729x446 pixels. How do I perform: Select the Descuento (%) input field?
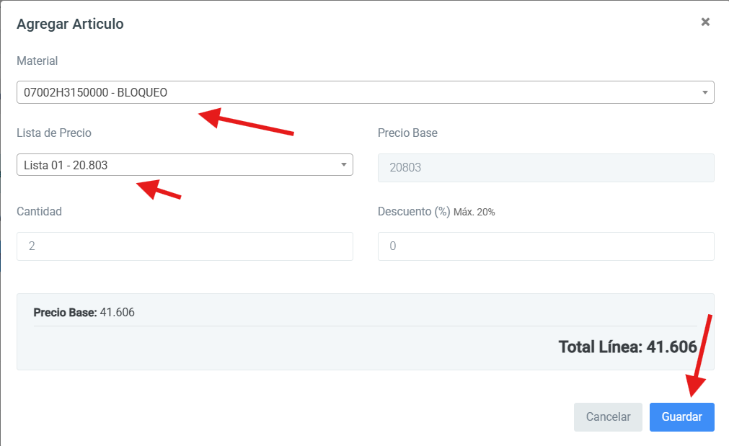(x=546, y=246)
